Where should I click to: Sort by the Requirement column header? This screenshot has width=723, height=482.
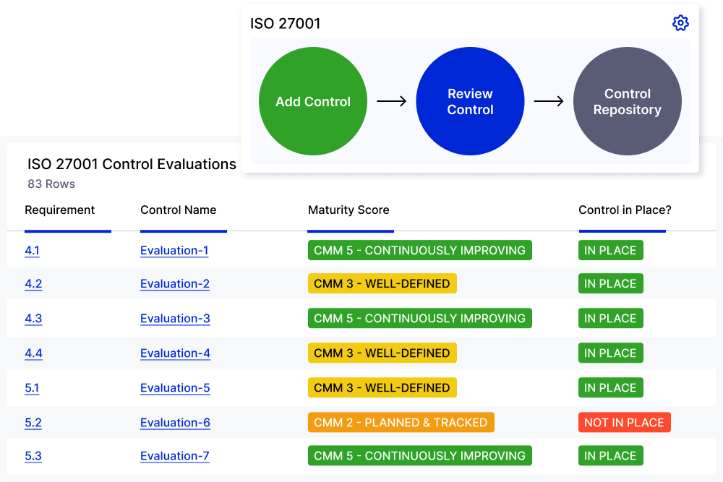[x=59, y=210]
